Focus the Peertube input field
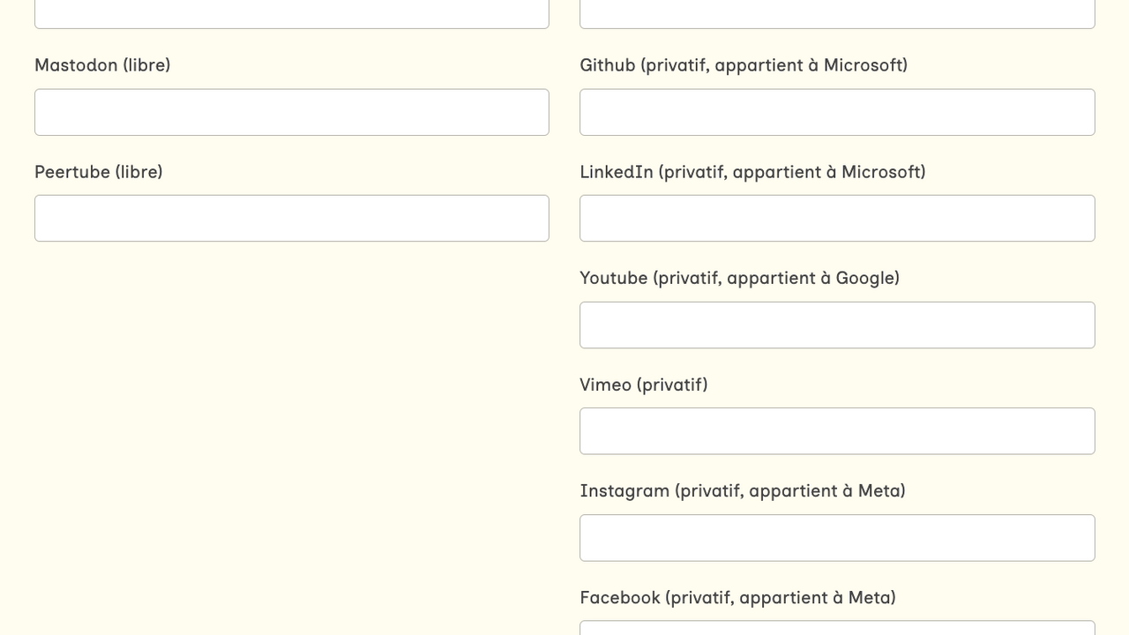 (291, 218)
